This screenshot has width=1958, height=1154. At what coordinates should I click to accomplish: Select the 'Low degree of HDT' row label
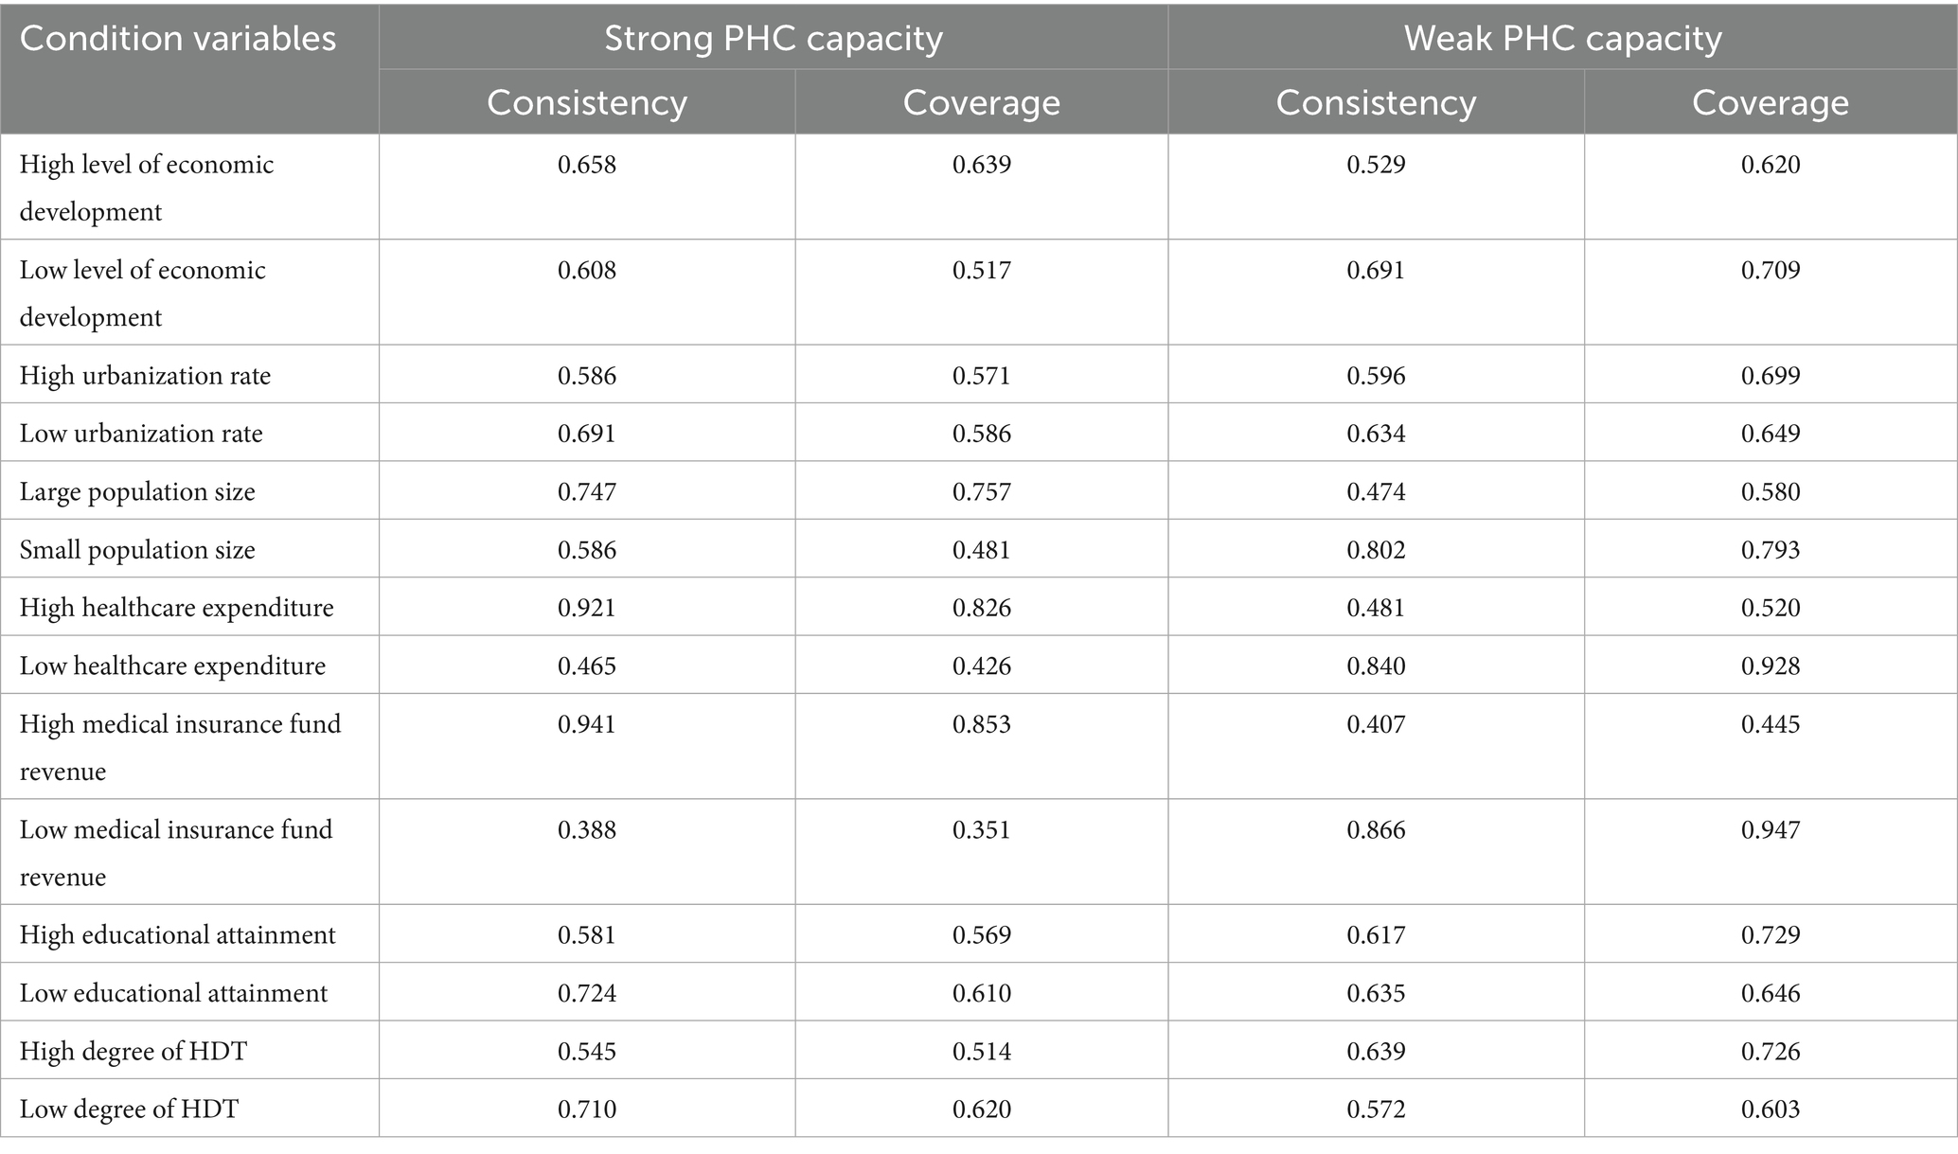tap(129, 1109)
